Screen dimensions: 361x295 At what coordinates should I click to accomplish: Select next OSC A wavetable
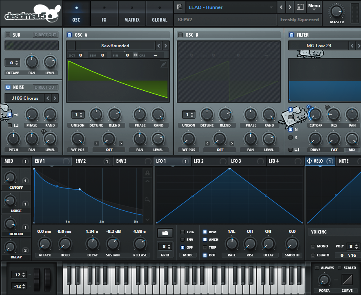(x=165, y=46)
